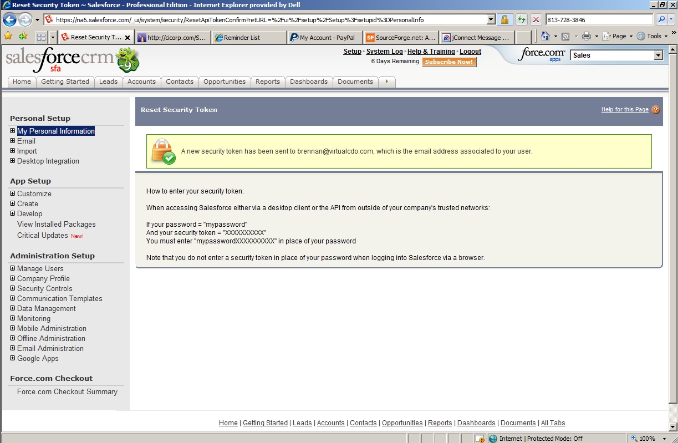Open Force.com Checkout Summary link
The height and width of the screenshot is (443, 678).
[x=67, y=391]
